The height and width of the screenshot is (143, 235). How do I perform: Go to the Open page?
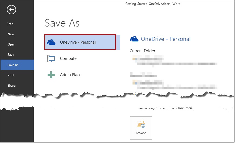coord(11,44)
